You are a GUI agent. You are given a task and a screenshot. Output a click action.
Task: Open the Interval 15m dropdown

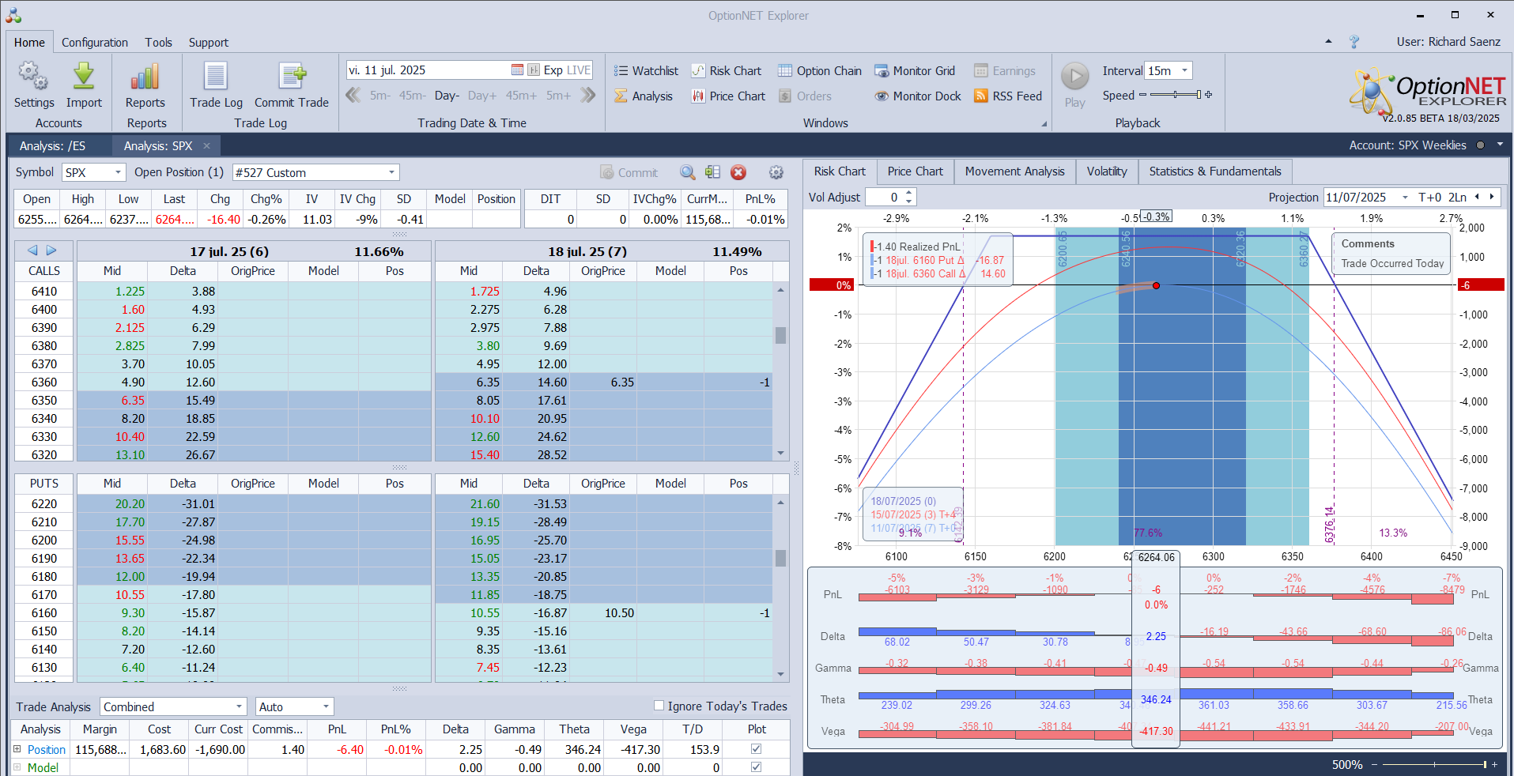coord(1184,70)
